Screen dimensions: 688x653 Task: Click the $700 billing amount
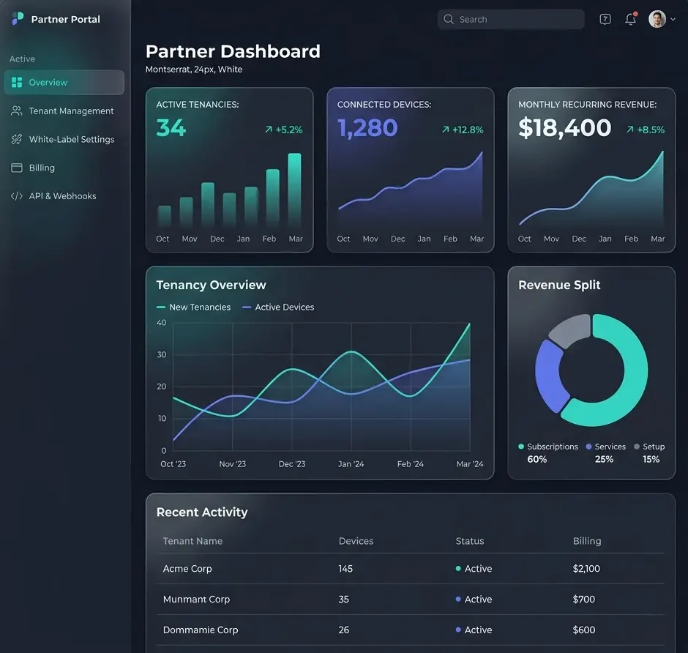[583, 599]
